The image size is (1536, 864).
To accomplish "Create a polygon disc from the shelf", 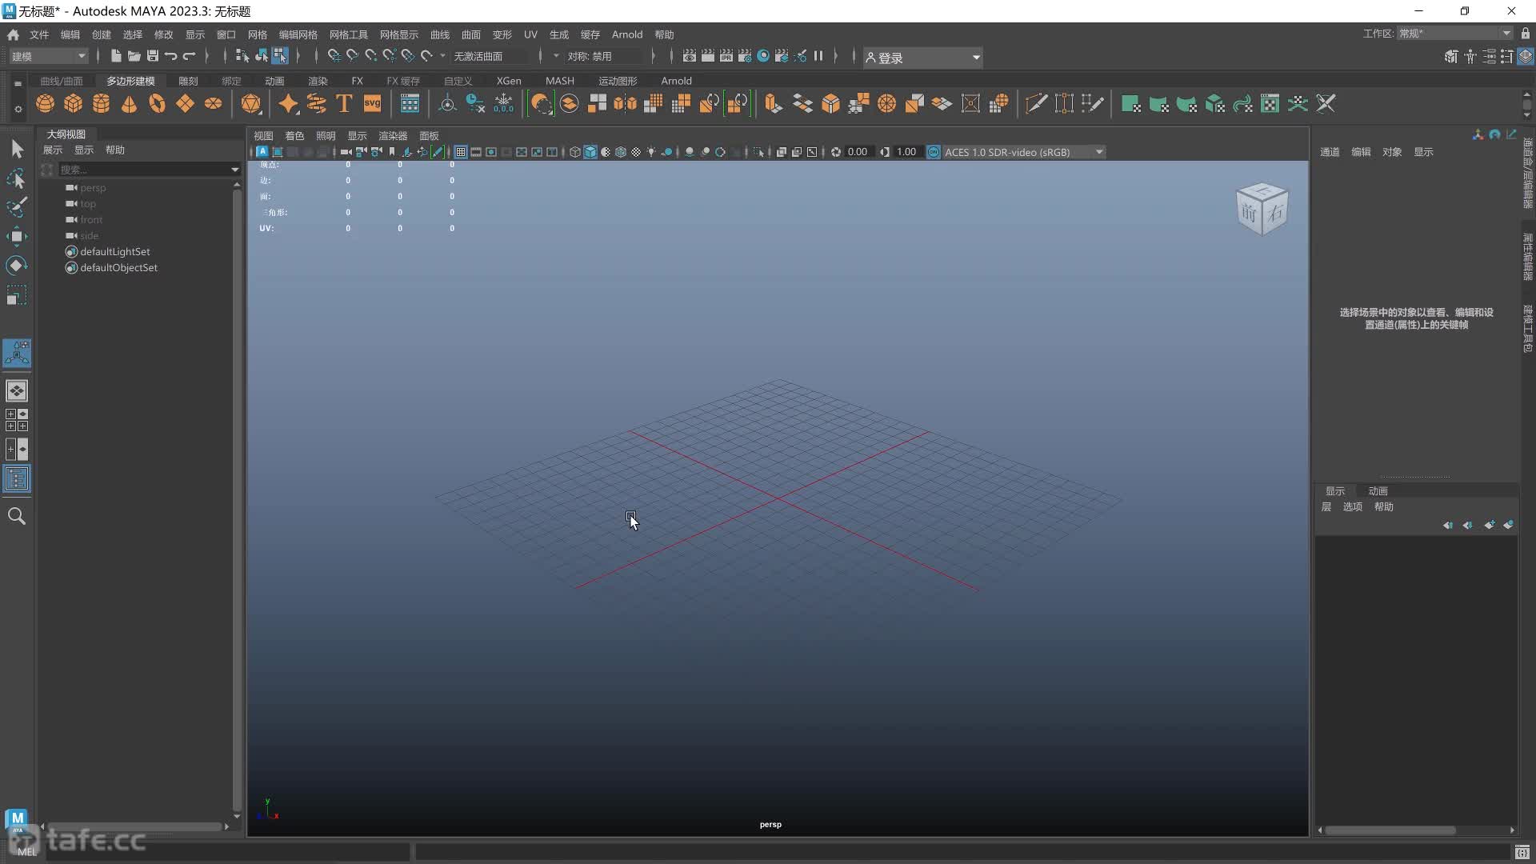I will [x=213, y=104].
